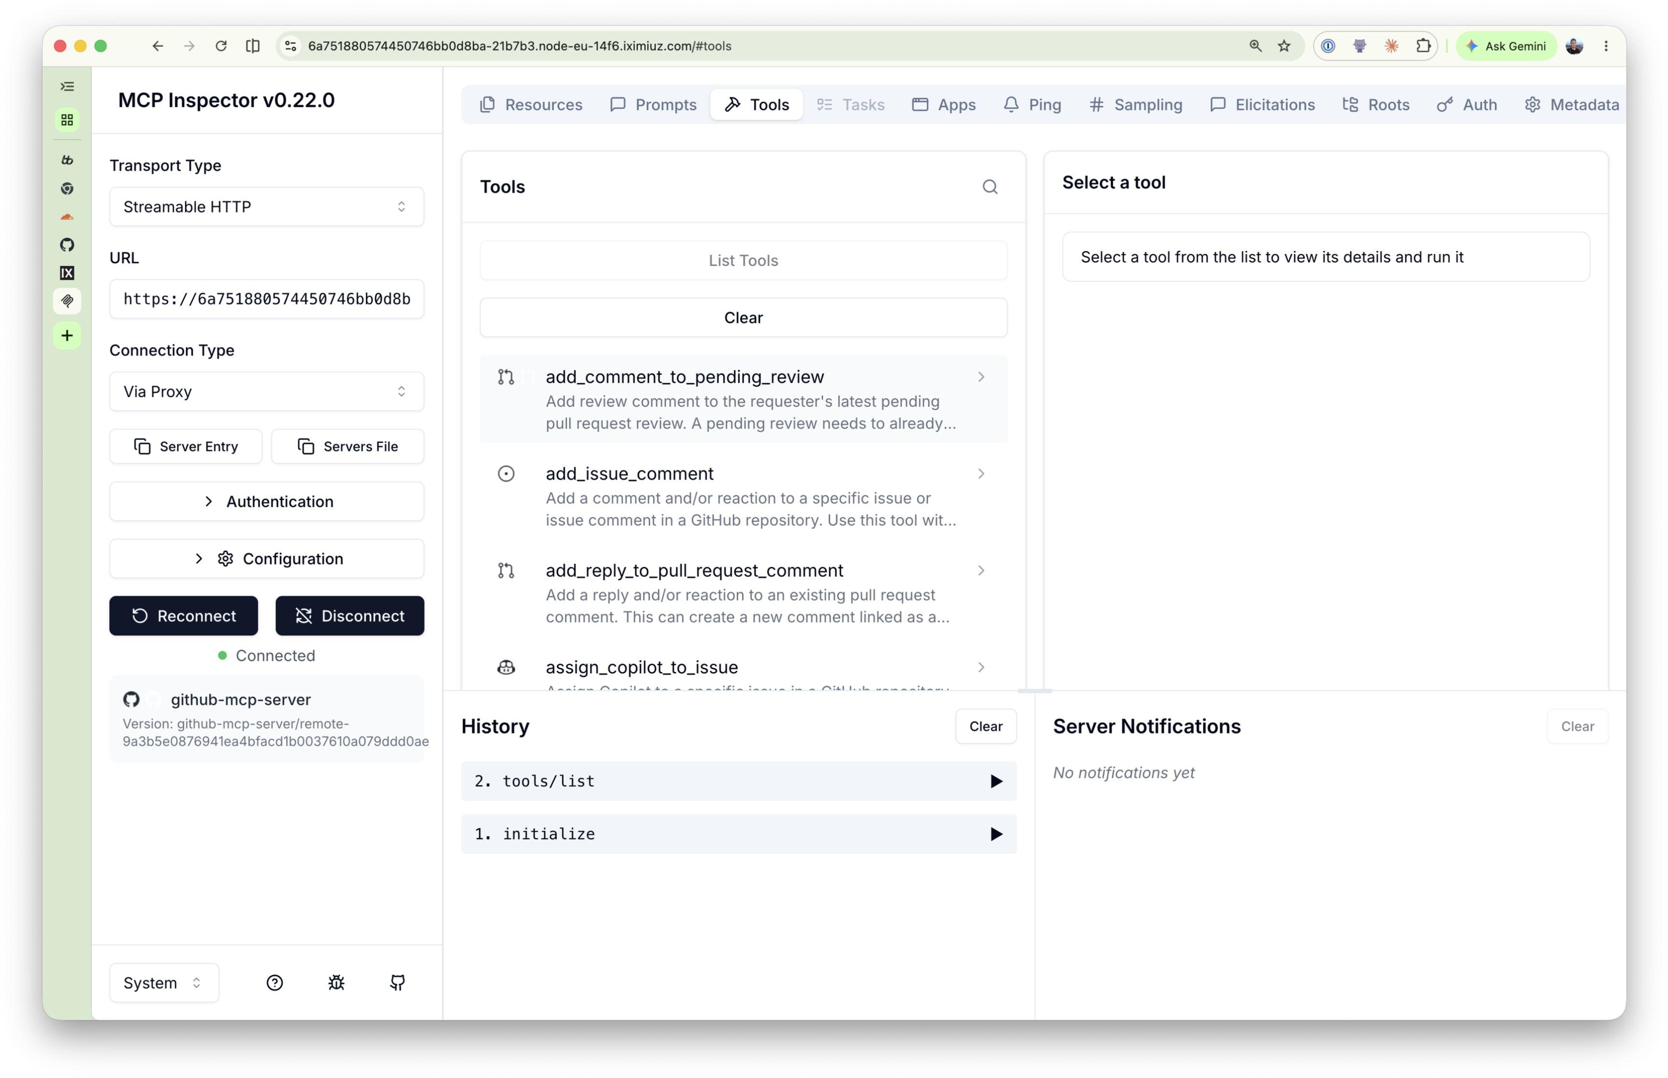Image resolution: width=1668 pixels, height=1078 pixels.
Task: Open the Sampling tab
Action: tap(1135, 105)
